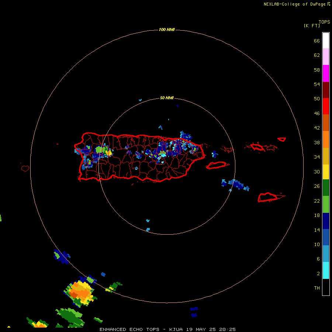Pick the cyan legend swatch
Viewport: 332px width, 332px height.
click(326, 270)
